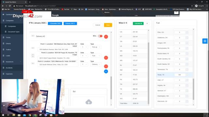This screenshot has width=209, height=117.
Task: Remove Point 2 Houston row with minus button
Action: tap(106, 58)
